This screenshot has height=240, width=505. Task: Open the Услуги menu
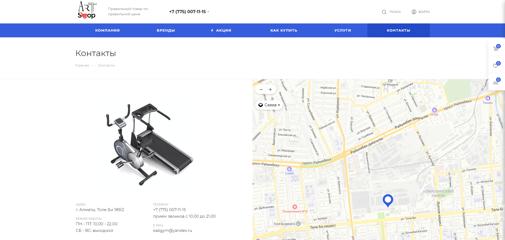point(343,31)
